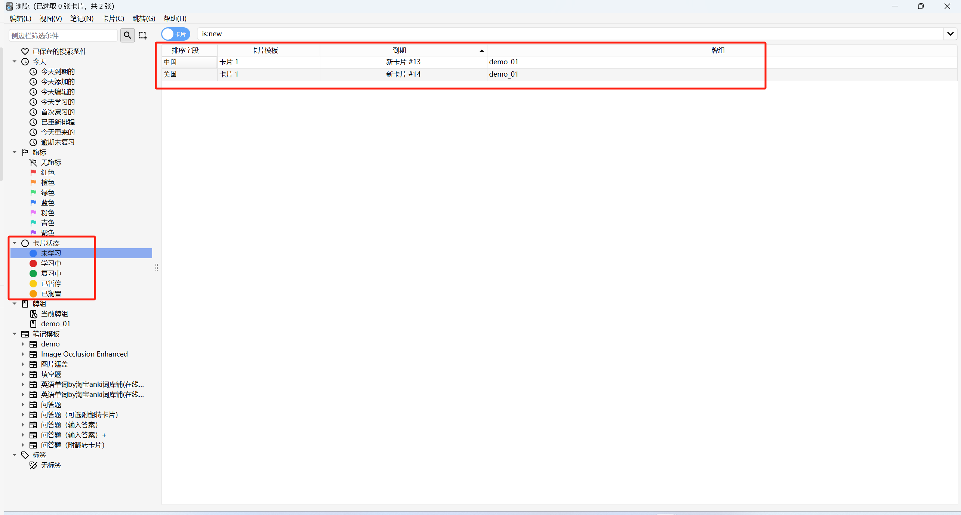Click the Untagged tag icon
Screen dimensions: 961x515
coord(34,465)
